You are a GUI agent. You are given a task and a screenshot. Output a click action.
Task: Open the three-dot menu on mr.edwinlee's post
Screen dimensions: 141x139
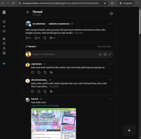(x=111, y=24)
